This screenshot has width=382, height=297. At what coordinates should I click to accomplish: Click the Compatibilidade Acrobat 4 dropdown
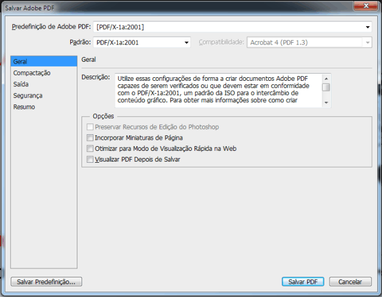pyautogui.click(x=309, y=42)
